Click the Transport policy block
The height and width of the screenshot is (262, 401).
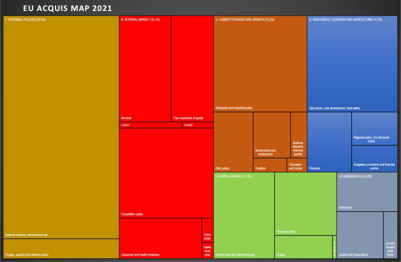click(x=305, y=203)
